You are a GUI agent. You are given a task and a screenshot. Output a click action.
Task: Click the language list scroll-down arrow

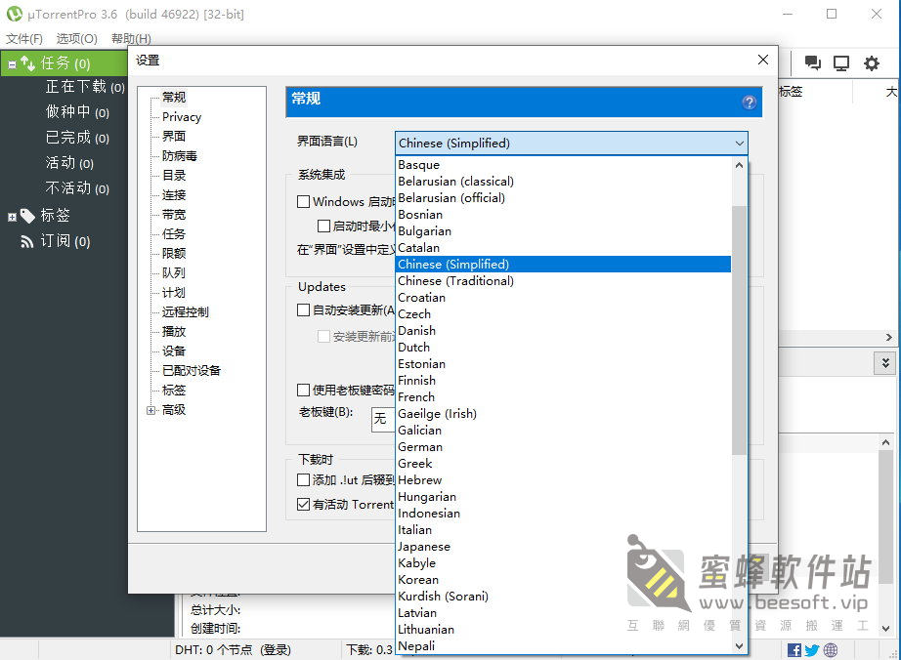tap(739, 645)
